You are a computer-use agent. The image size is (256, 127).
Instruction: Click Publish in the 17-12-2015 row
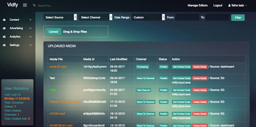163,102
